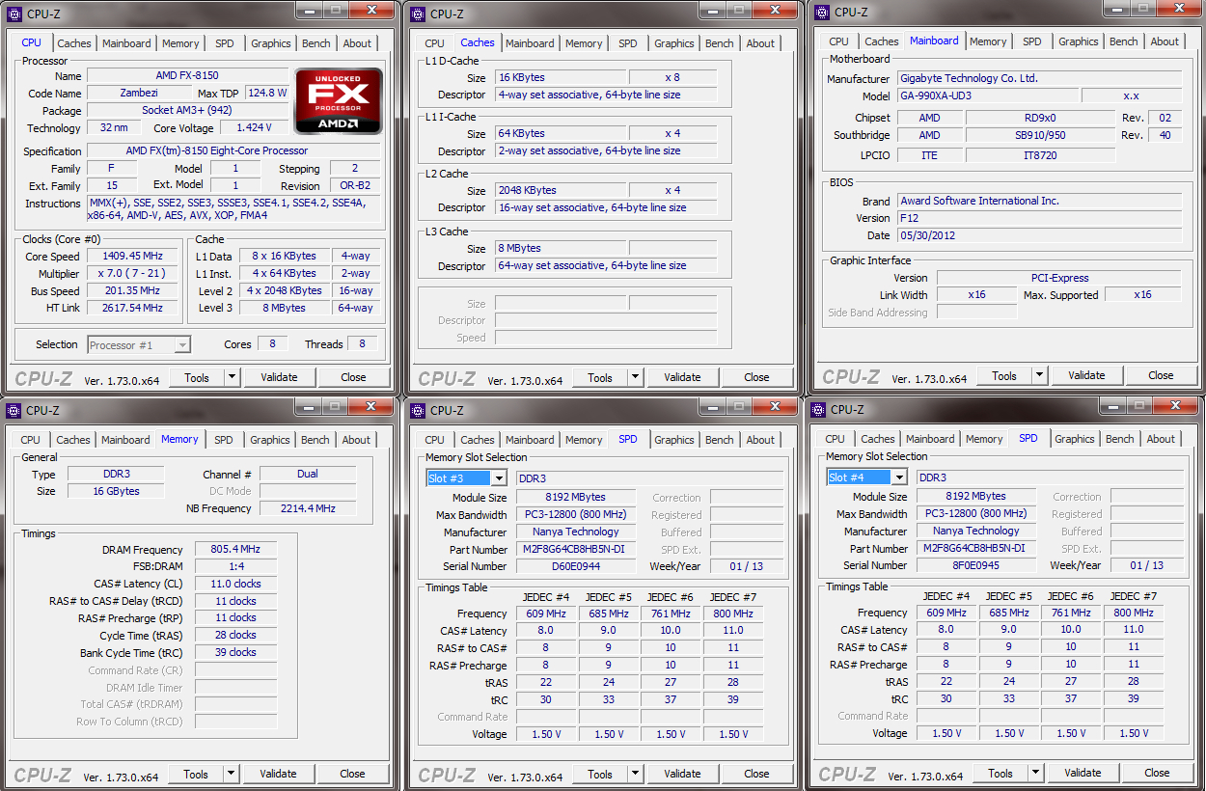
Task: Open Graphics tab in the Mainboard window
Action: tap(1078, 41)
